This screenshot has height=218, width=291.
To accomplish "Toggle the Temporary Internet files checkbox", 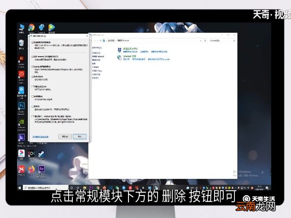I will (33, 56).
